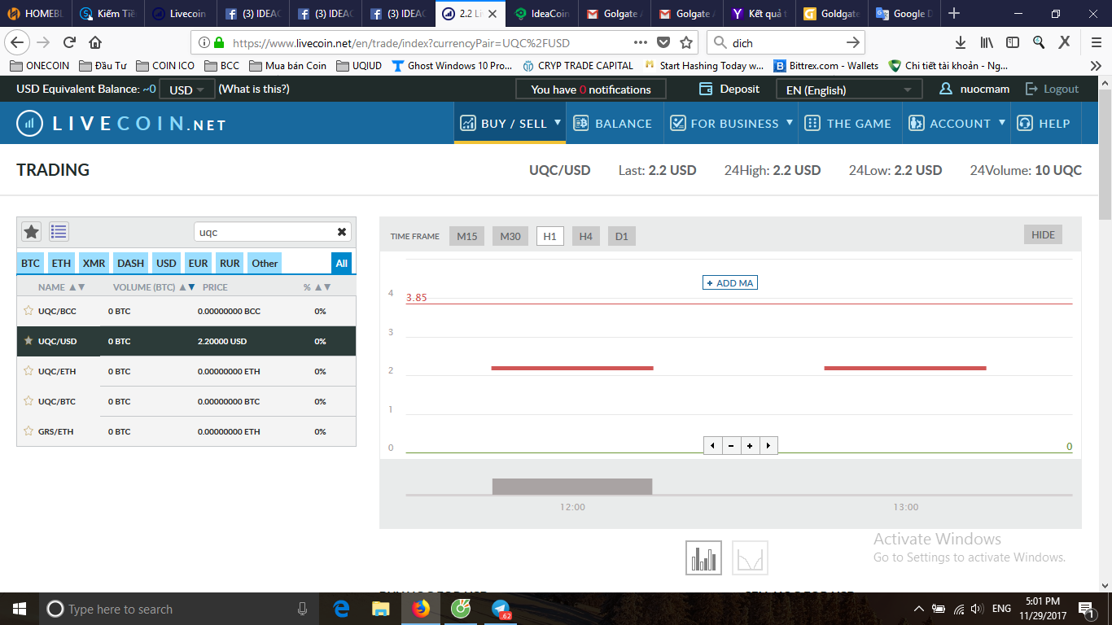This screenshot has height=625, width=1112.
Task: Click the chart scroll-right arrow button
Action: (x=768, y=445)
